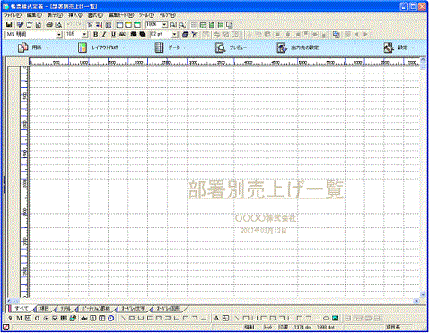Switch to the 項目 tab
This screenshot has width=429, height=333.
(44, 308)
